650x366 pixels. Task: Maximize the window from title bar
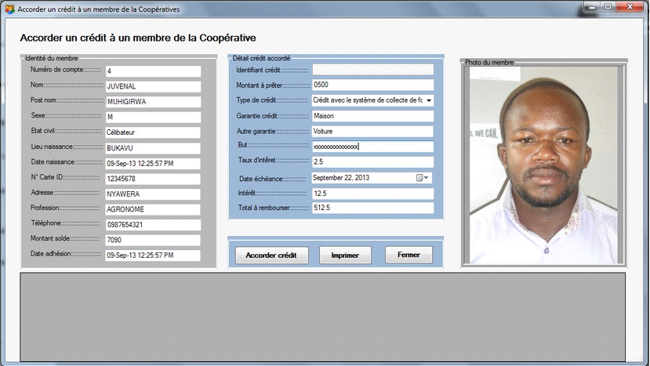click(x=608, y=7)
